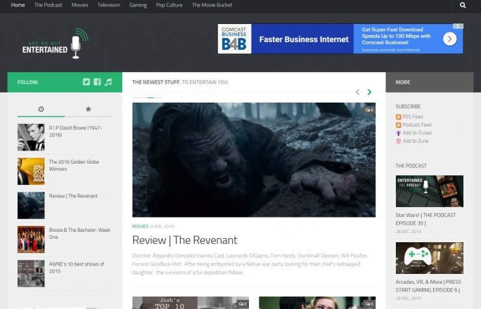Select the popular posts star tab
This screenshot has height=309, width=481.
[x=88, y=109]
